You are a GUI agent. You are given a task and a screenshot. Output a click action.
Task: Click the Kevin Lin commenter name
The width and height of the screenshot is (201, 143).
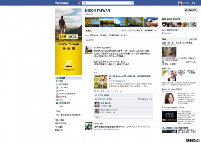(105, 110)
